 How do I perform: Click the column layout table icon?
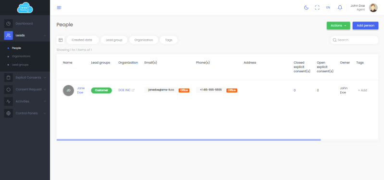coord(61,40)
